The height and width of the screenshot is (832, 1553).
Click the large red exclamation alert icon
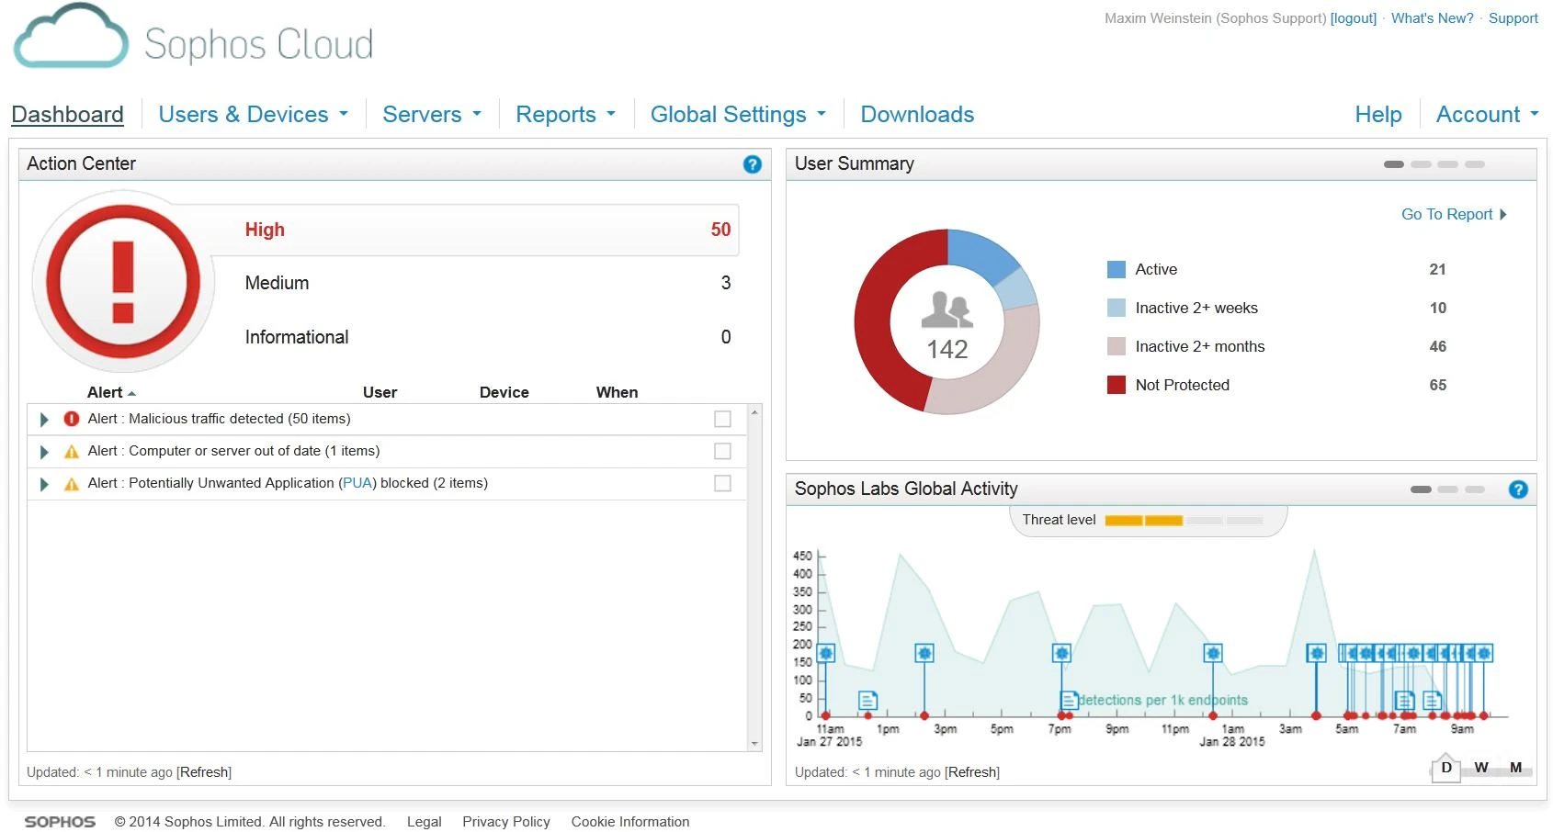(123, 282)
